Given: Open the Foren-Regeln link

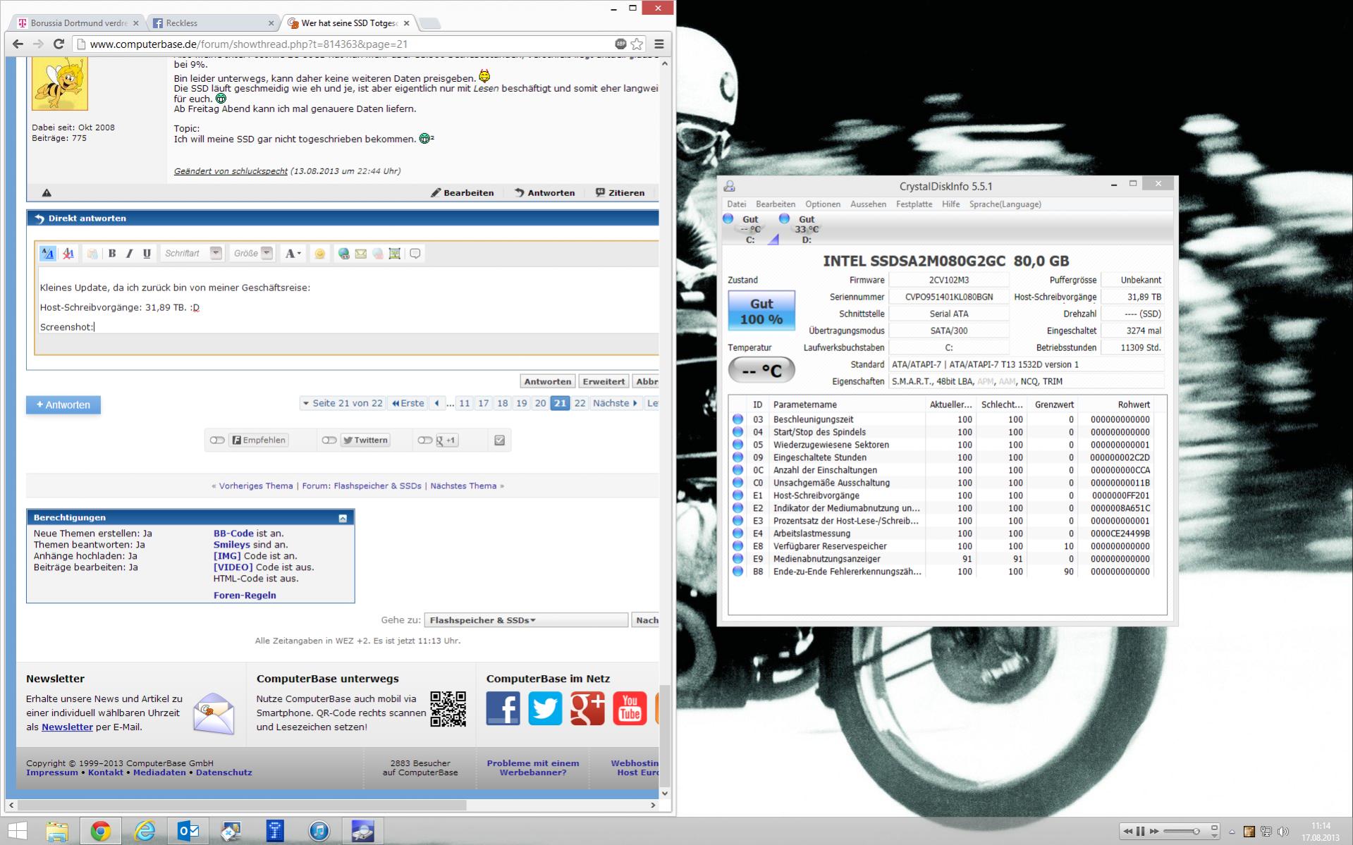Looking at the screenshot, I should tap(245, 596).
